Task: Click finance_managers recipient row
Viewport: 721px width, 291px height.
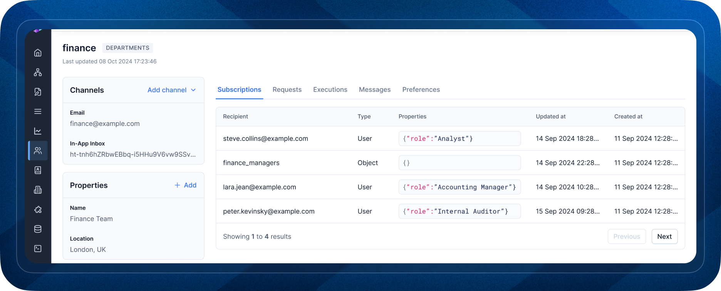Action: pos(450,163)
